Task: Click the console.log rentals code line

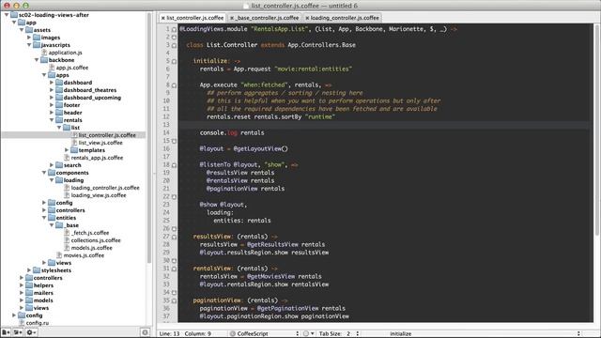Action: [x=232, y=133]
